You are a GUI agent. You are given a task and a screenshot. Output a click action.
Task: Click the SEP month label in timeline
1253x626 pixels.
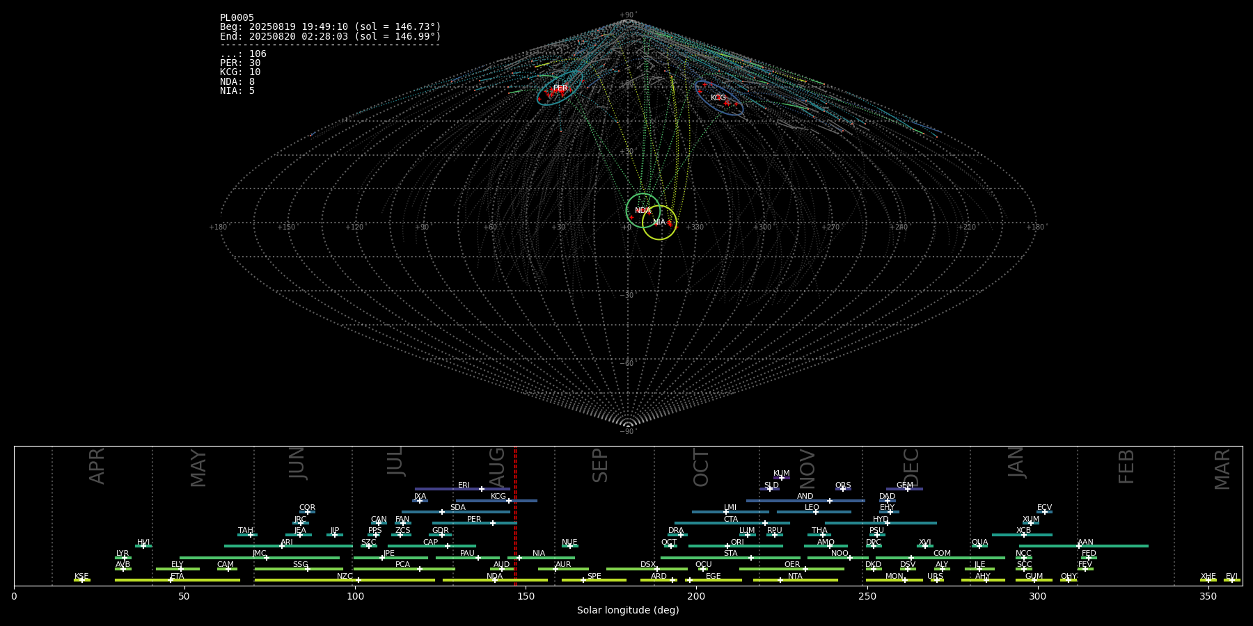[599, 465]
